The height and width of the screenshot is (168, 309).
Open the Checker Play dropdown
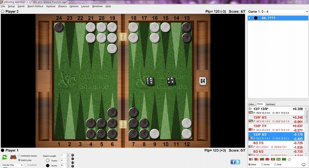tap(12, 165)
